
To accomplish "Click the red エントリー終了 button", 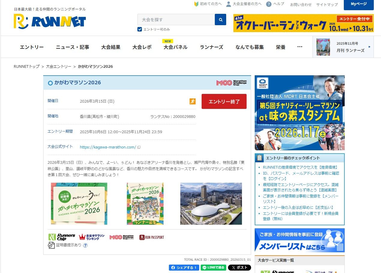I will 224,101.
